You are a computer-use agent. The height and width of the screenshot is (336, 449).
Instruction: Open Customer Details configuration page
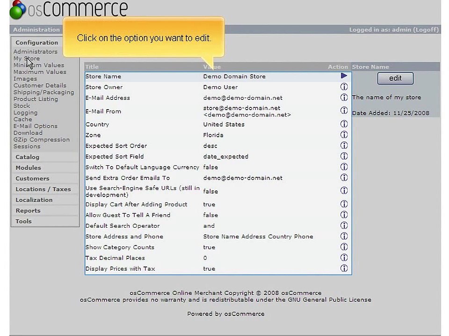tap(40, 85)
